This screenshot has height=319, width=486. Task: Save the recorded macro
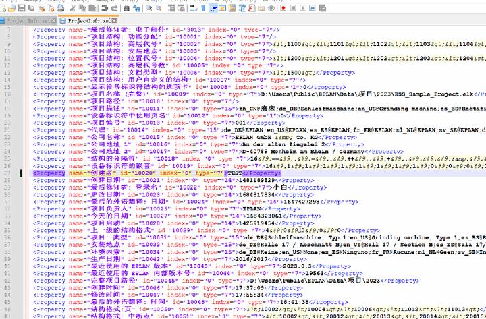click(x=323, y=8)
